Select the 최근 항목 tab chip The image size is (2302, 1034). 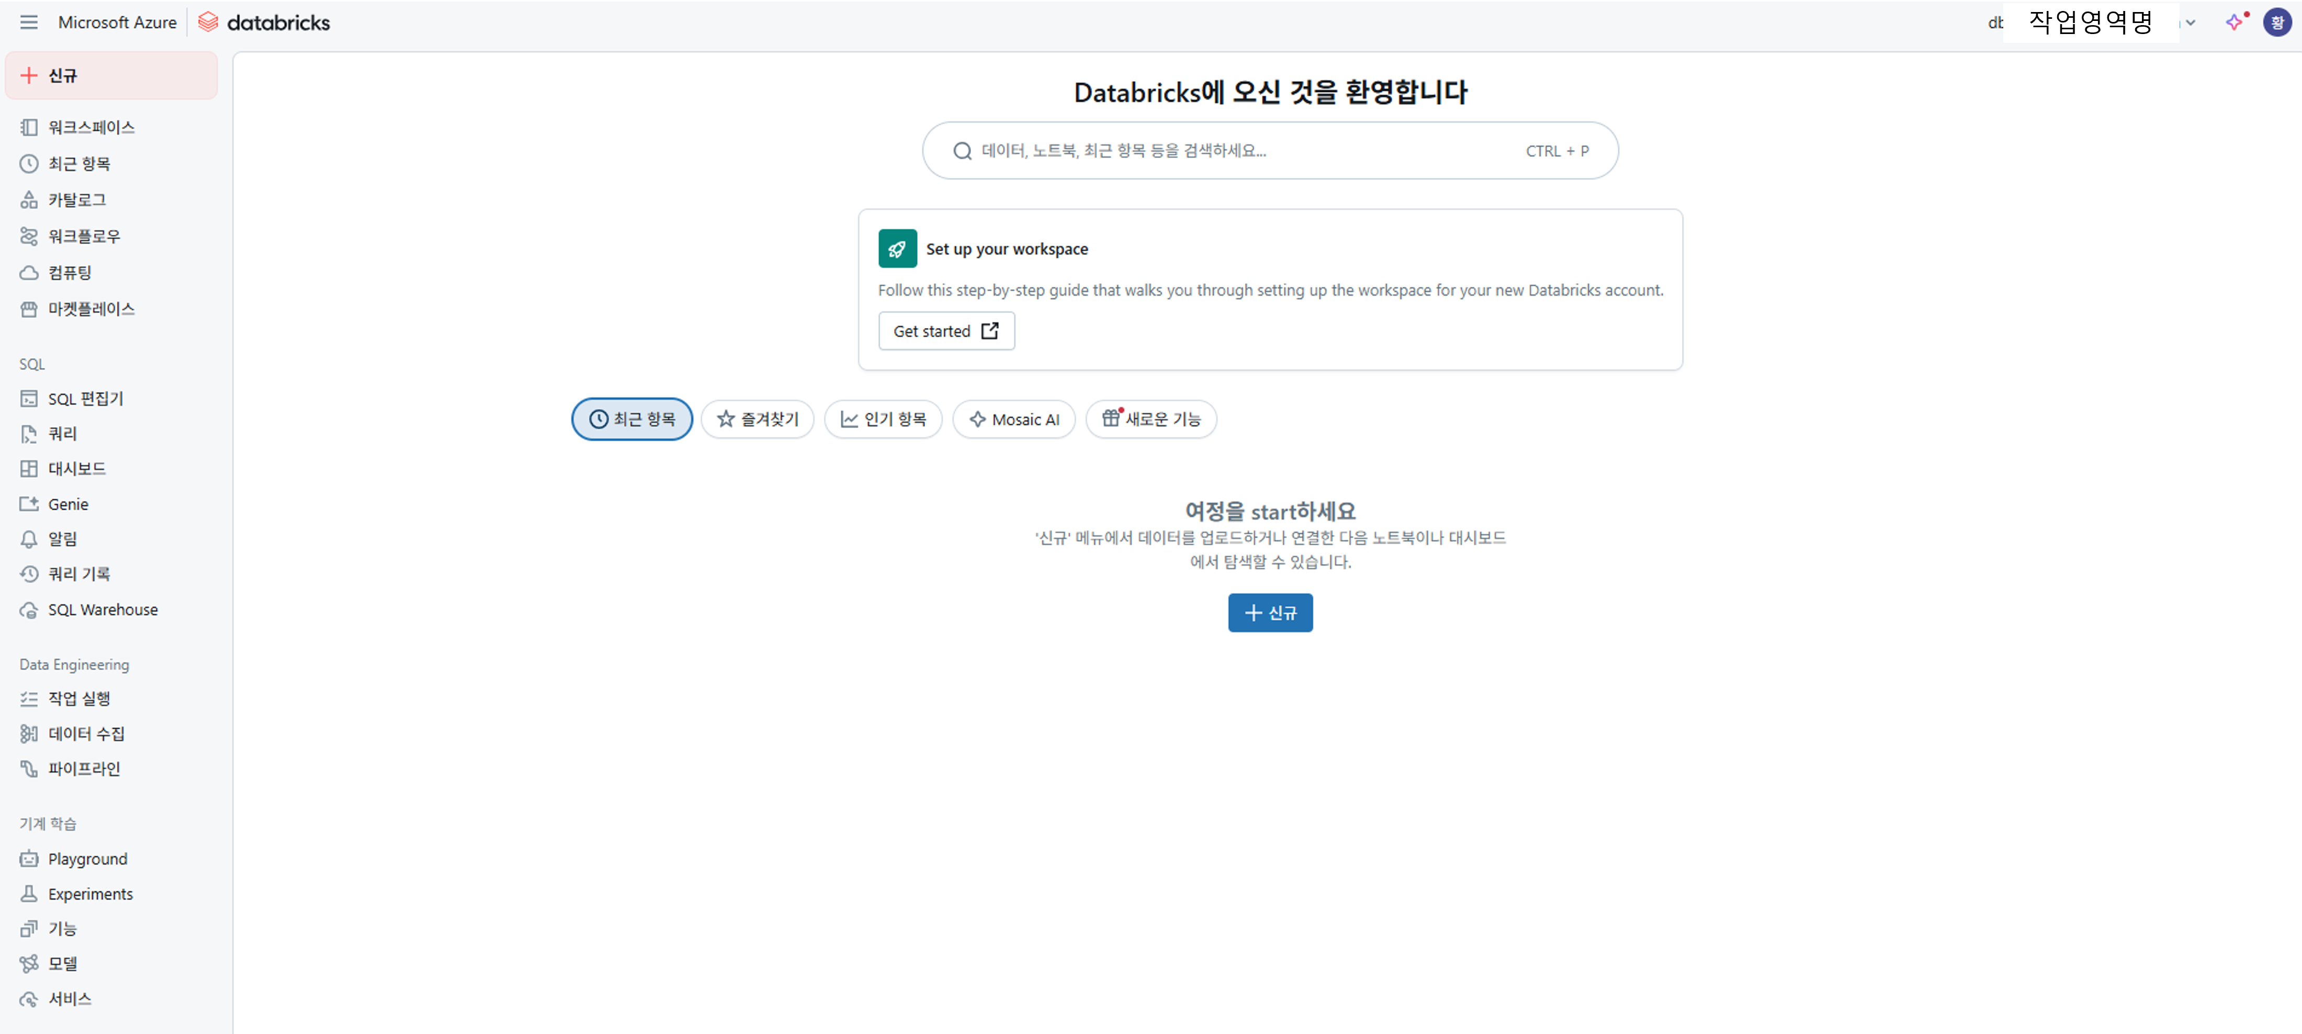632,419
